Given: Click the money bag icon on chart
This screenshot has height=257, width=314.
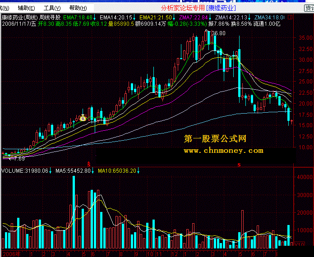Looking at the screenshot, I should point(83,118).
